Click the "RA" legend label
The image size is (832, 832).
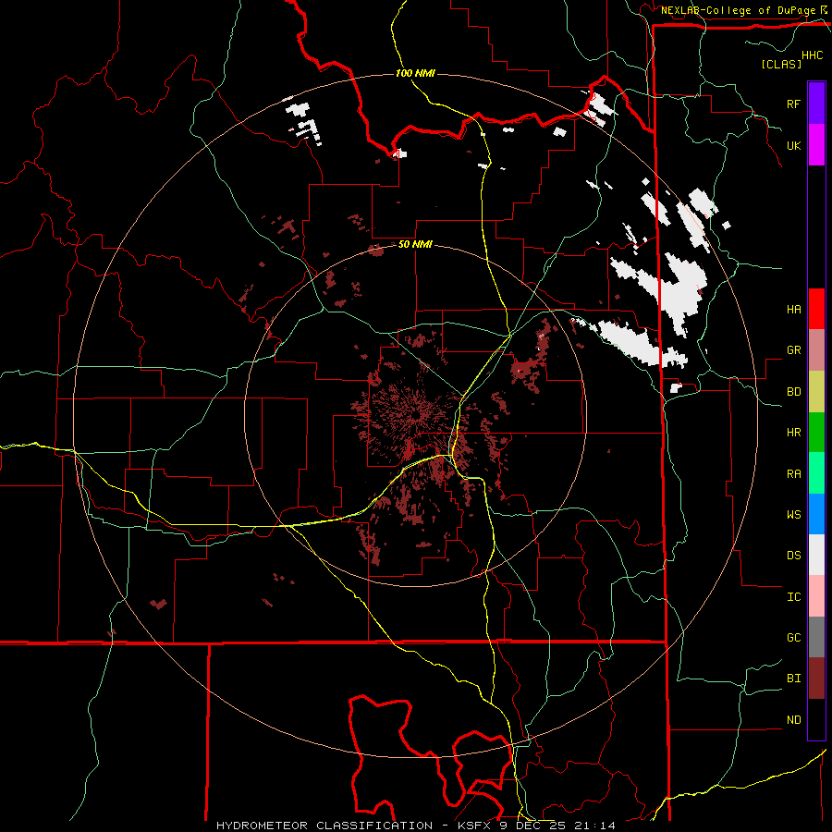click(x=793, y=474)
